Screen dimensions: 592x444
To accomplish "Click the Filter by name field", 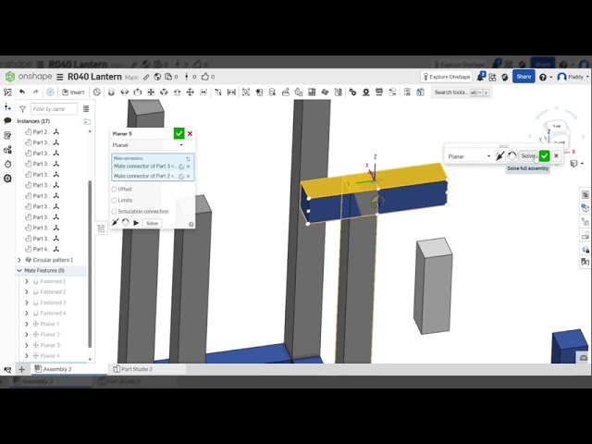I will coord(54,109).
